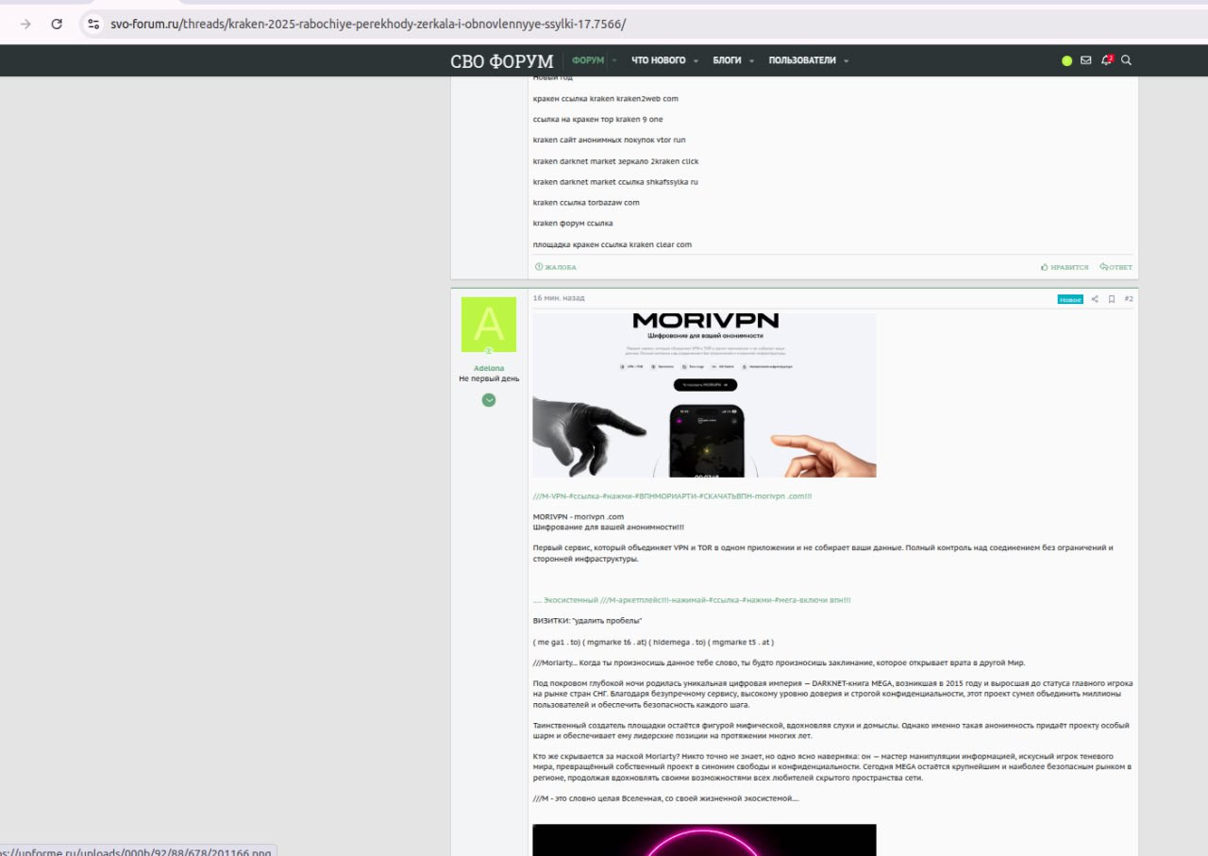Click the Новое label on post #2
Viewport: 1208px width, 856px height.
(x=1070, y=299)
